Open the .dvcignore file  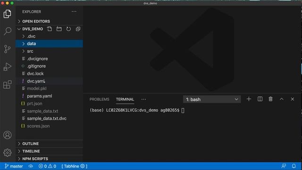pos(49,59)
